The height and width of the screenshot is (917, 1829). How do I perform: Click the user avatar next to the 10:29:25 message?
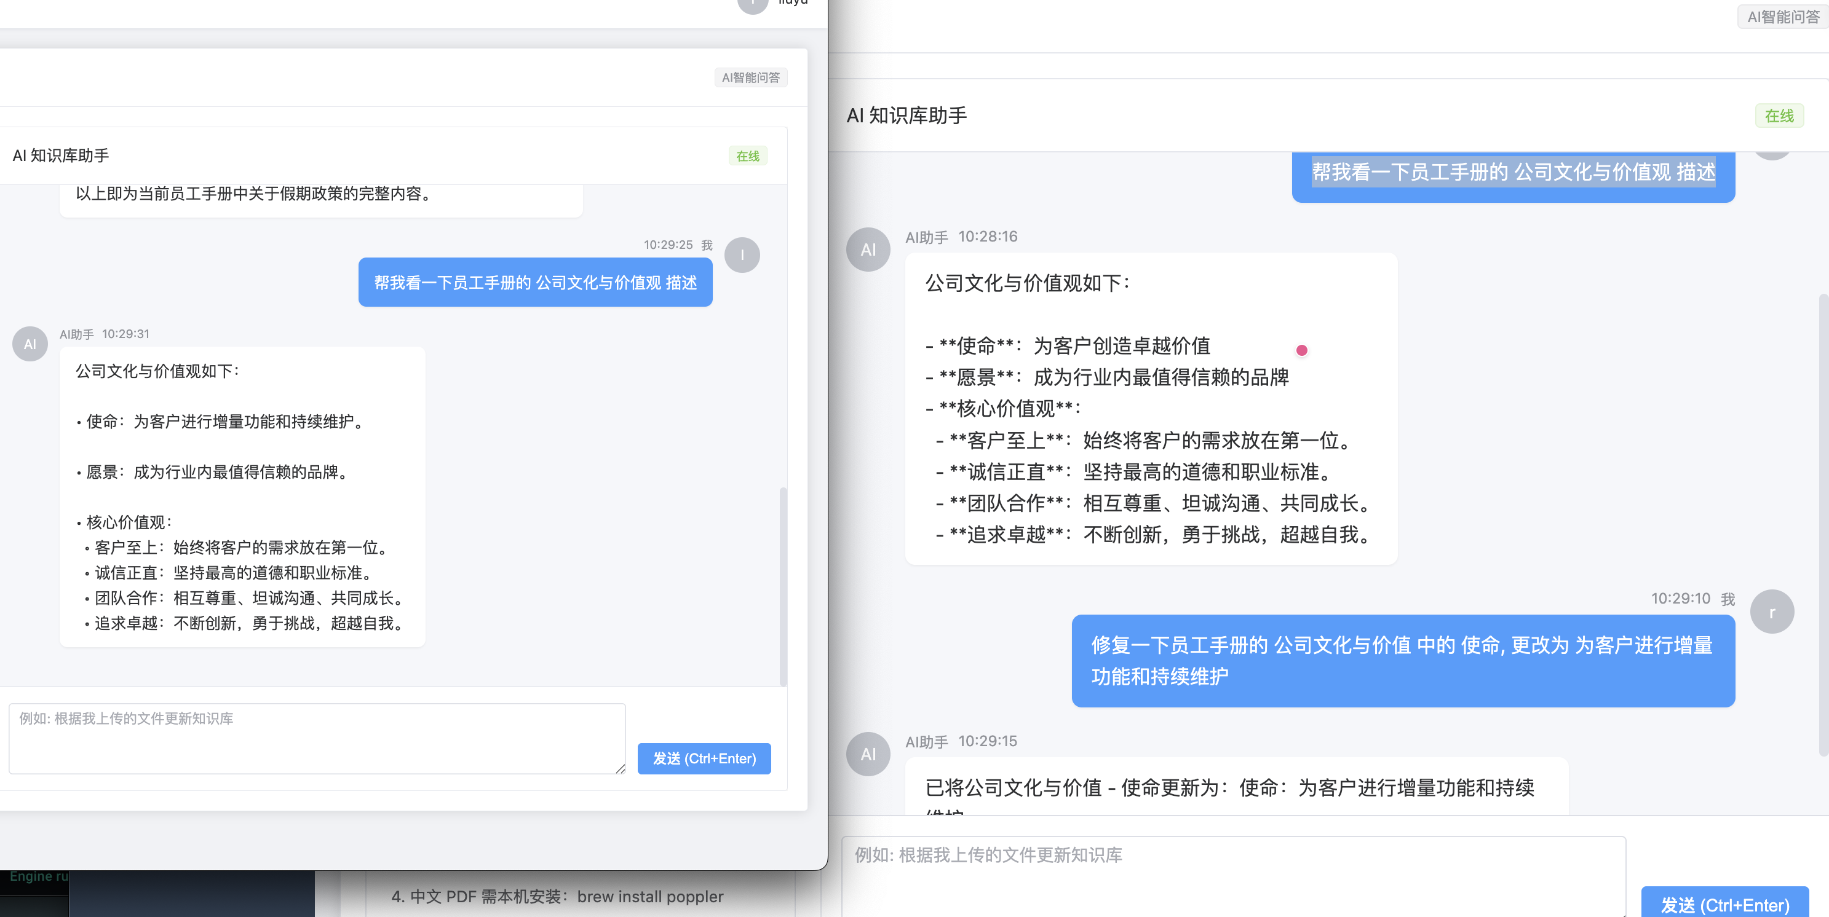tap(742, 255)
